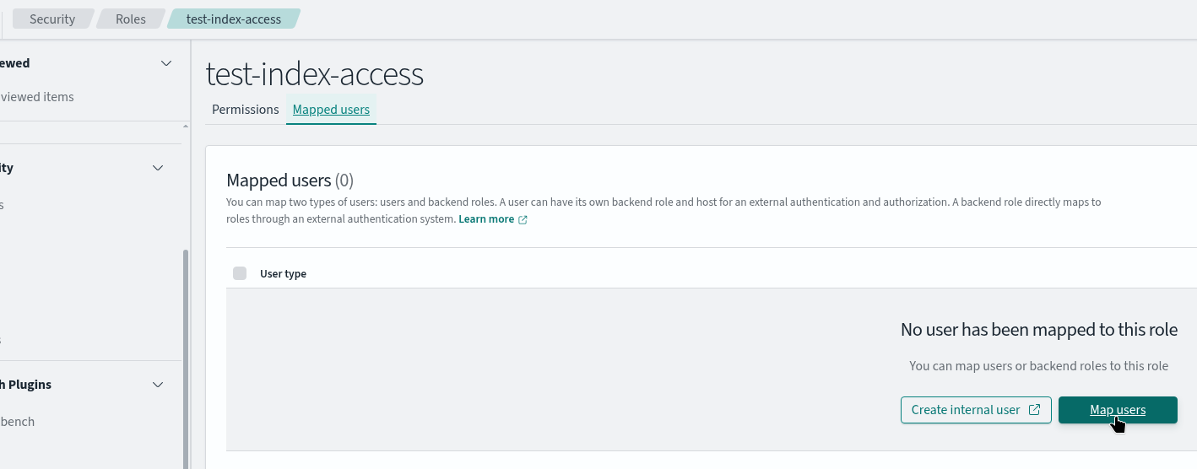The image size is (1197, 469).
Task: Click the test-index-access breadcrumb
Action: (x=234, y=19)
